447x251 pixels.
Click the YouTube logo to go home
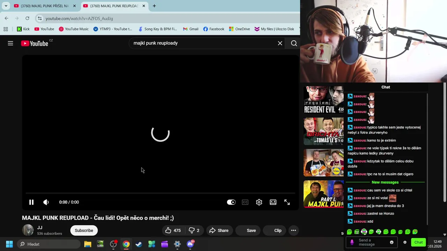pos(35,43)
